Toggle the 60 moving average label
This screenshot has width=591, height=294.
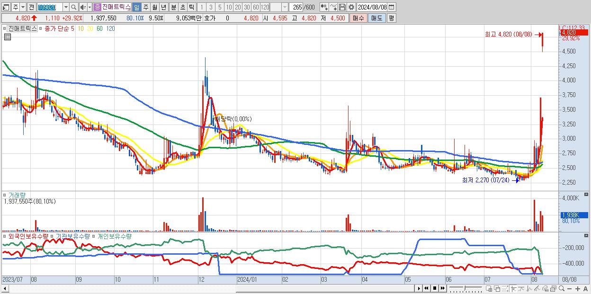99,28
